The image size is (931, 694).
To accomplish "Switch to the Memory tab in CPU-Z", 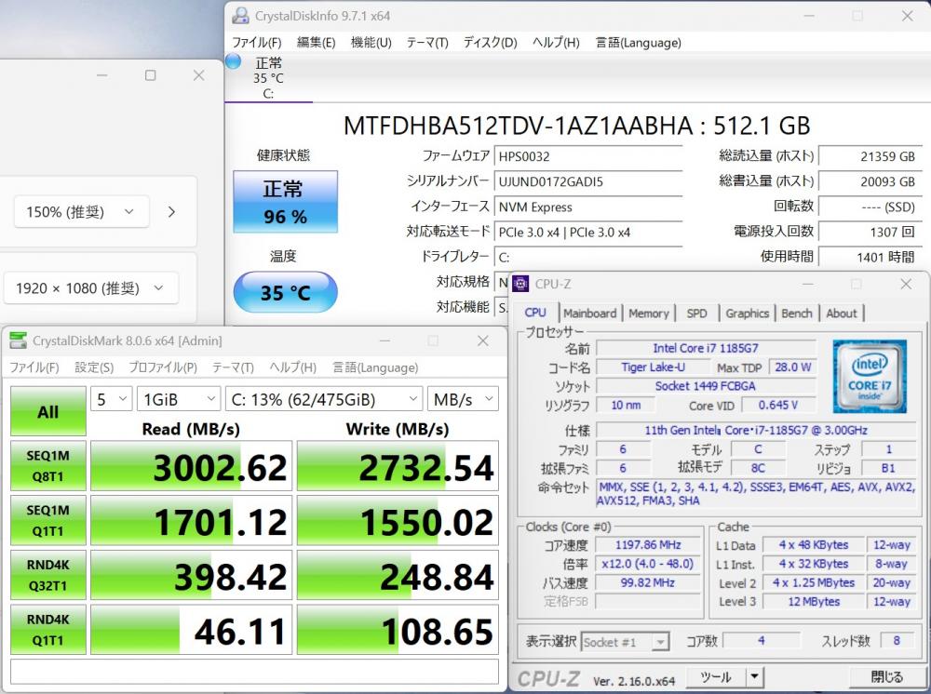I will [648, 314].
